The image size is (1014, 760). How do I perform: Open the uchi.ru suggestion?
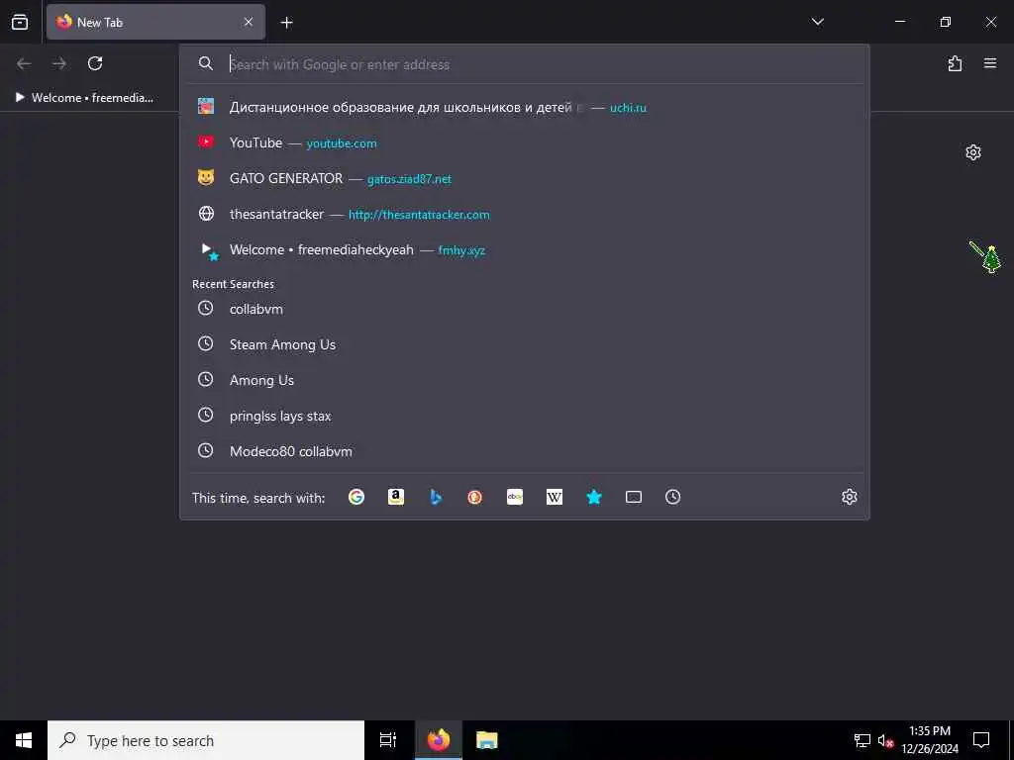click(525, 107)
